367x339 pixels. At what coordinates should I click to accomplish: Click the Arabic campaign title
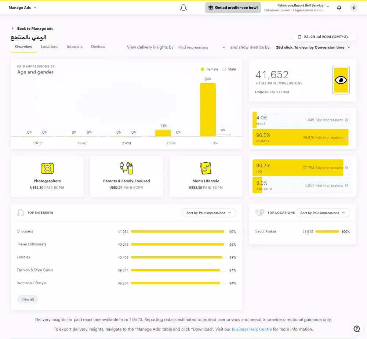point(29,37)
